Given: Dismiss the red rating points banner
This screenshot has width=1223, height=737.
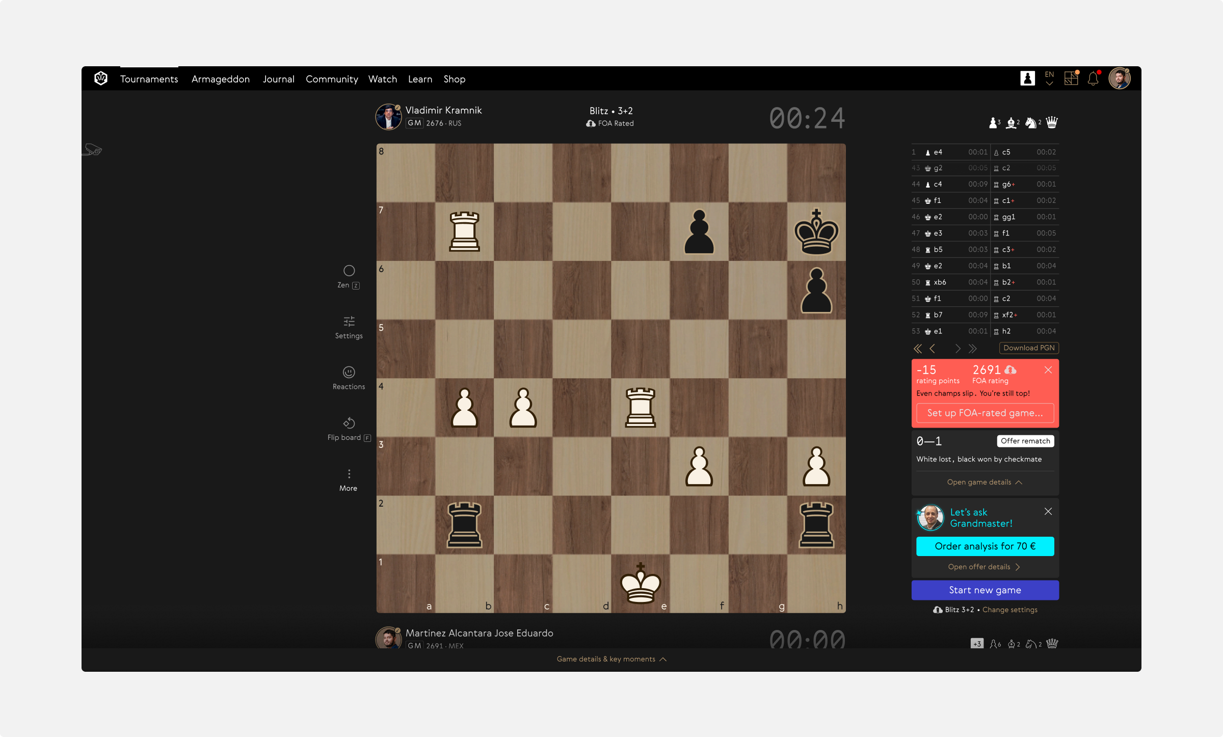Looking at the screenshot, I should [x=1048, y=370].
